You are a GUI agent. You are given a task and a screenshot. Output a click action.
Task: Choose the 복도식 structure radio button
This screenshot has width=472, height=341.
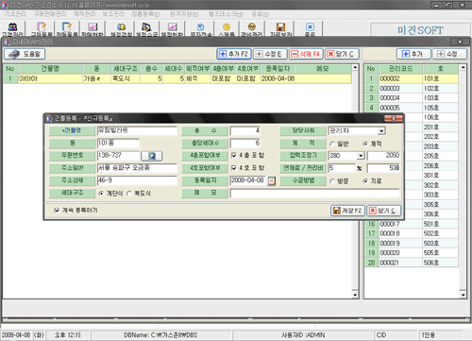129,194
